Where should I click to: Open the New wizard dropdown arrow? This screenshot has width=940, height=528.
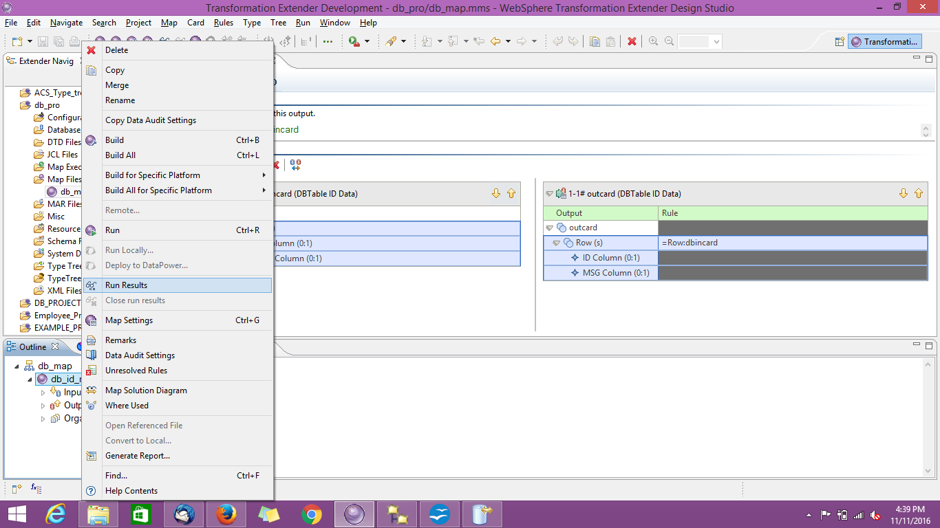click(29, 41)
